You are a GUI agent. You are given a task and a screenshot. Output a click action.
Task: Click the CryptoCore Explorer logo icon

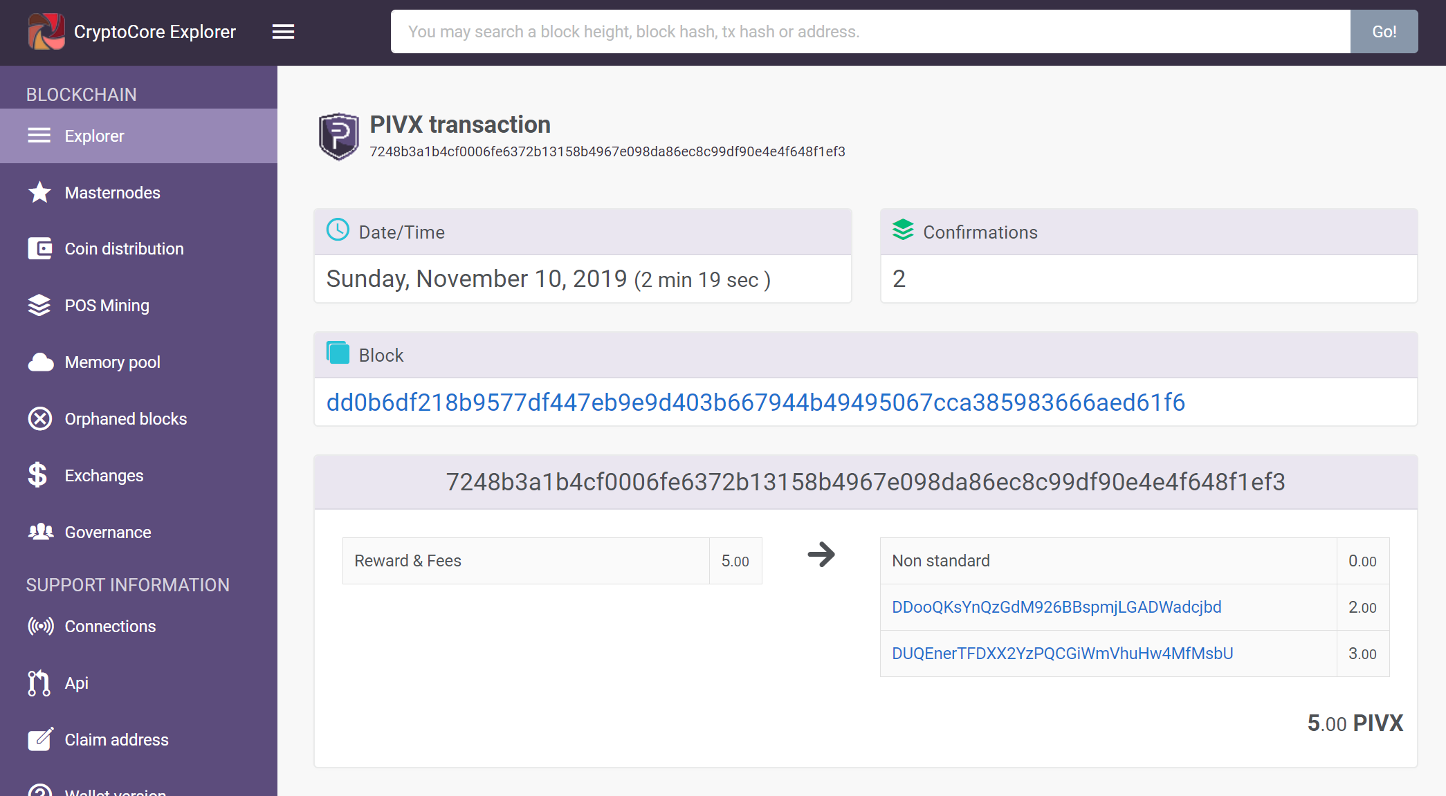[46, 32]
